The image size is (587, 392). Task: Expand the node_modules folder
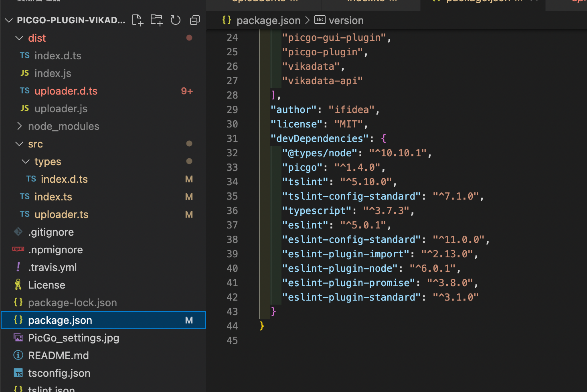click(19, 126)
